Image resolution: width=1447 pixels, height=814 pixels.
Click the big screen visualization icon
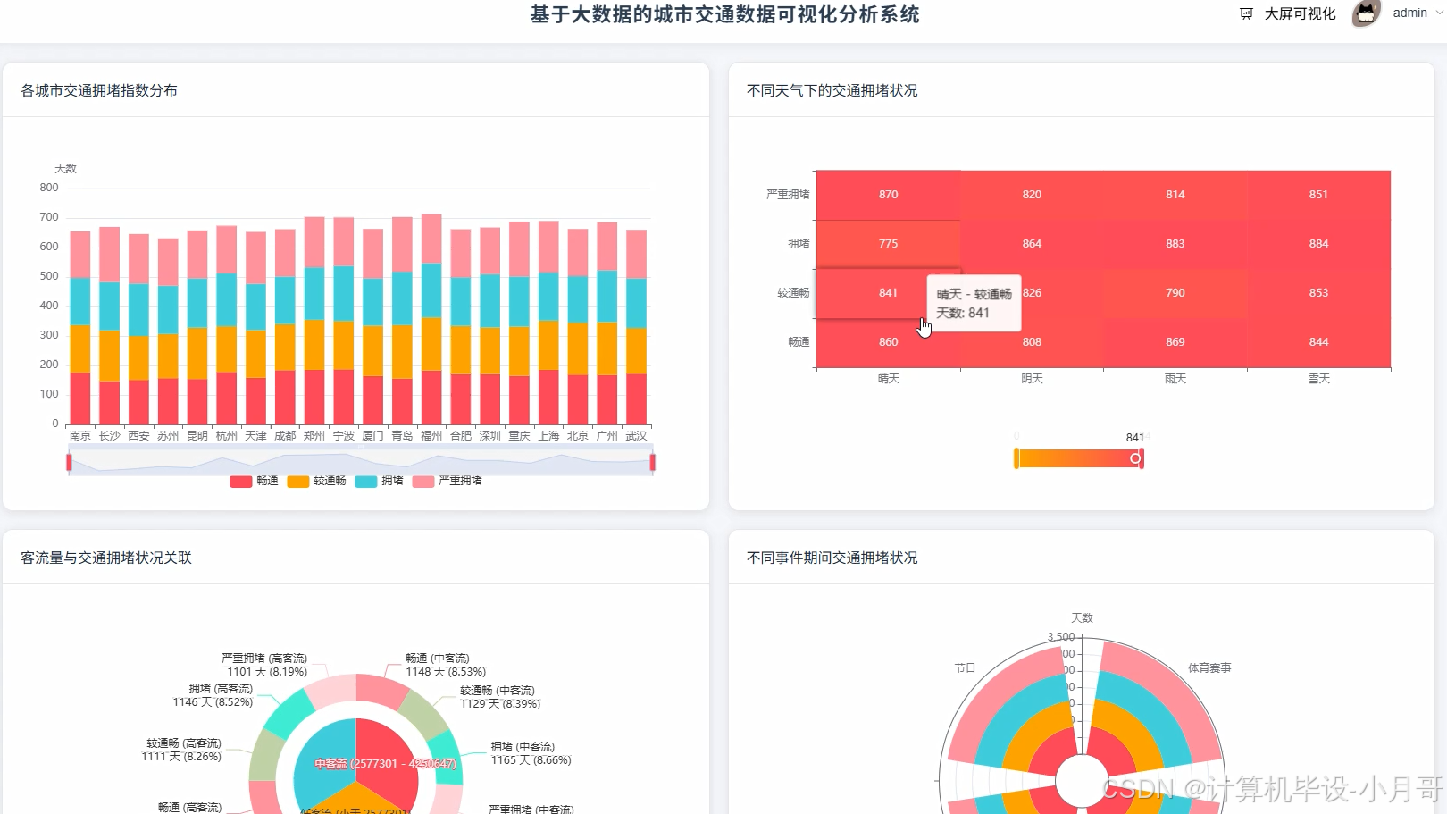[x=1246, y=13]
